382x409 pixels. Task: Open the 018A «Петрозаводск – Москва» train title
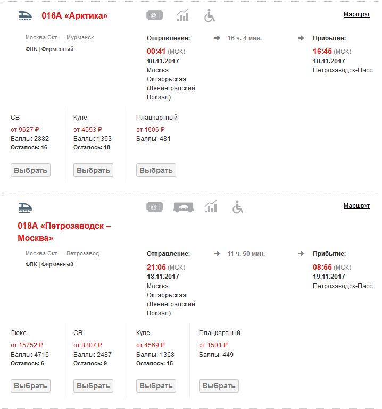[64, 231]
